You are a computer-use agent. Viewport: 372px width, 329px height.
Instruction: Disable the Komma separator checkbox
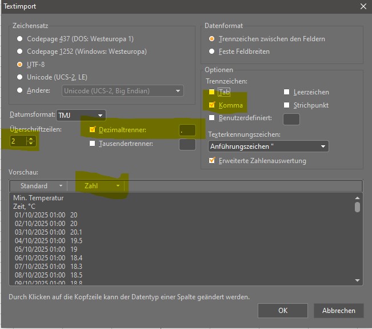tap(212, 105)
